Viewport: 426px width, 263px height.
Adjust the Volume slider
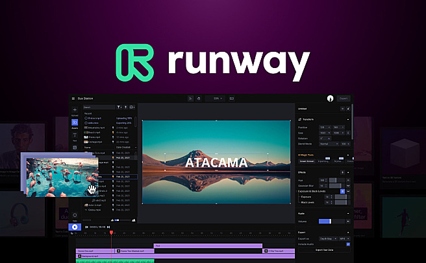click(x=332, y=222)
